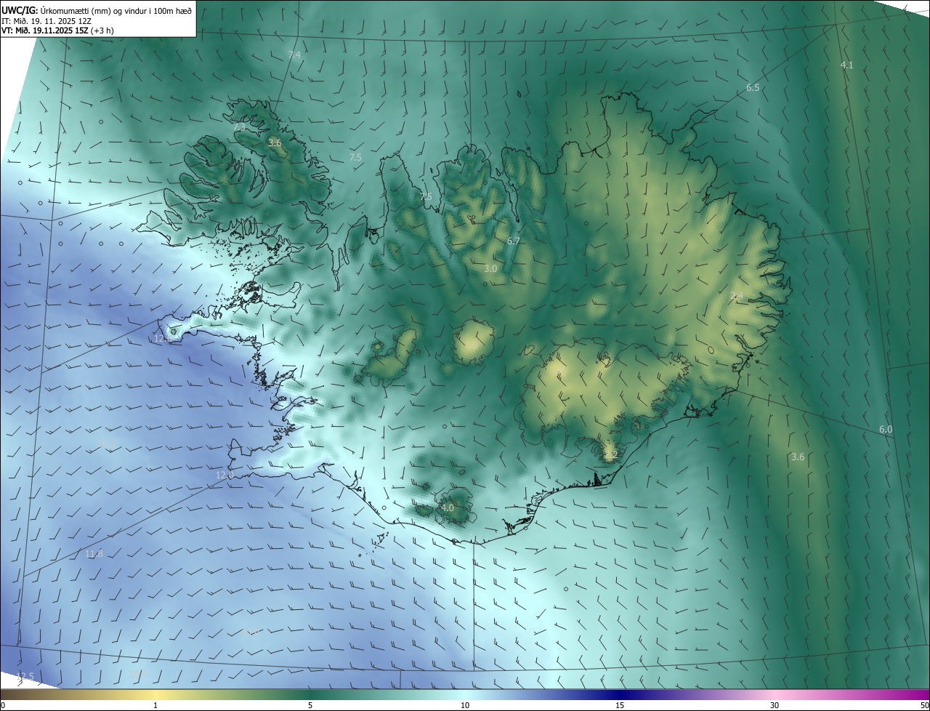The width and height of the screenshot is (930, 711).
Task: Click the 2.2 value label
Action: pos(610,455)
